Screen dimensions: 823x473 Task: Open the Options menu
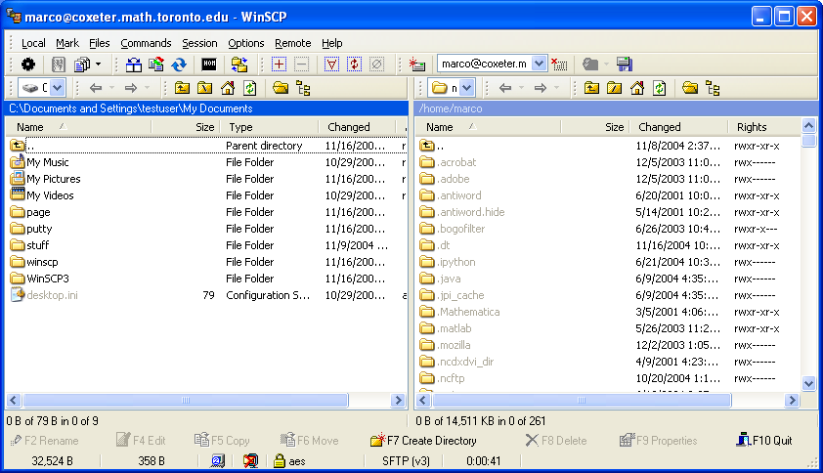[x=245, y=43]
